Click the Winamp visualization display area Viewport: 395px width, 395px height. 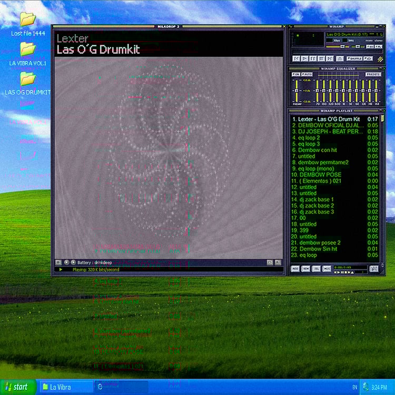point(309,39)
